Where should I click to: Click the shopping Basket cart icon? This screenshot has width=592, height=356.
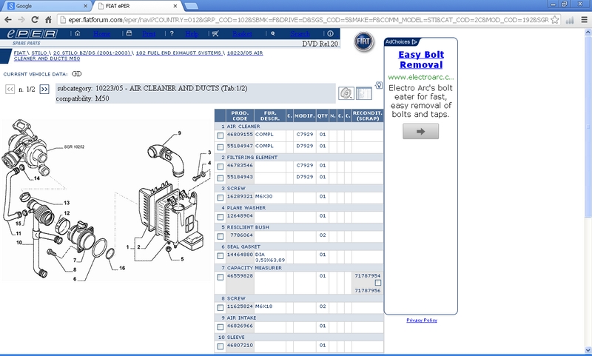(x=215, y=34)
